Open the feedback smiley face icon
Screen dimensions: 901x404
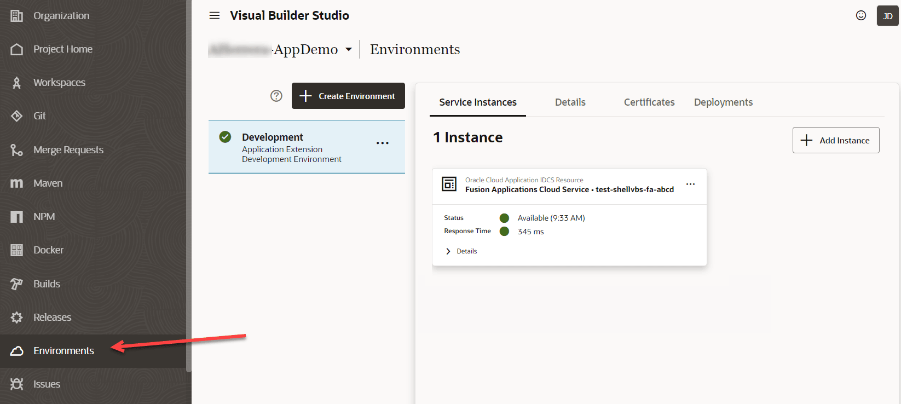click(x=861, y=15)
